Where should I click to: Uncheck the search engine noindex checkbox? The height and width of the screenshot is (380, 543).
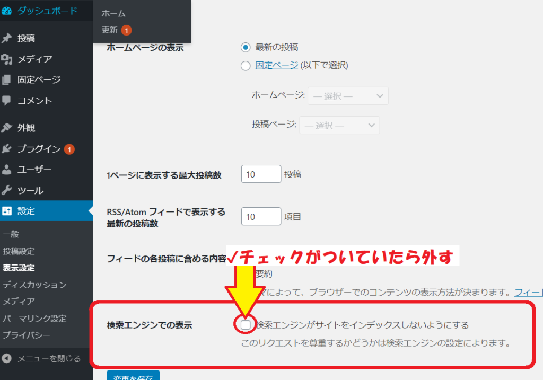(x=246, y=325)
